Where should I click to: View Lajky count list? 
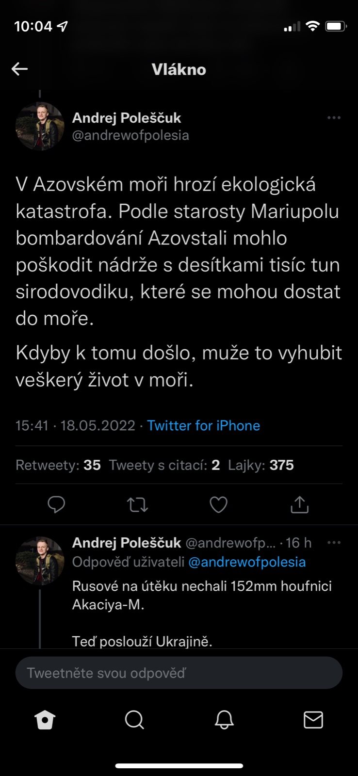tap(261, 465)
